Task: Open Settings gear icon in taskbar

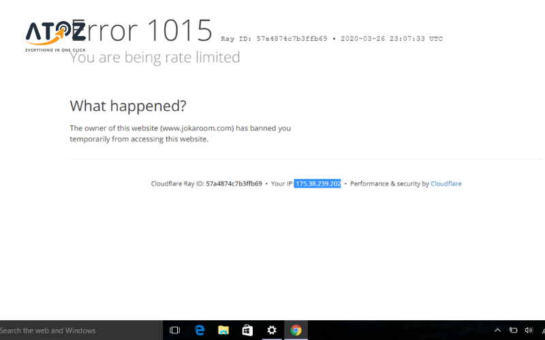Action: click(x=272, y=330)
